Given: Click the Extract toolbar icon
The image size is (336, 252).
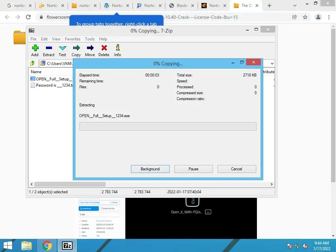Looking at the screenshot, I should pyautogui.click(x=49, y=51).
